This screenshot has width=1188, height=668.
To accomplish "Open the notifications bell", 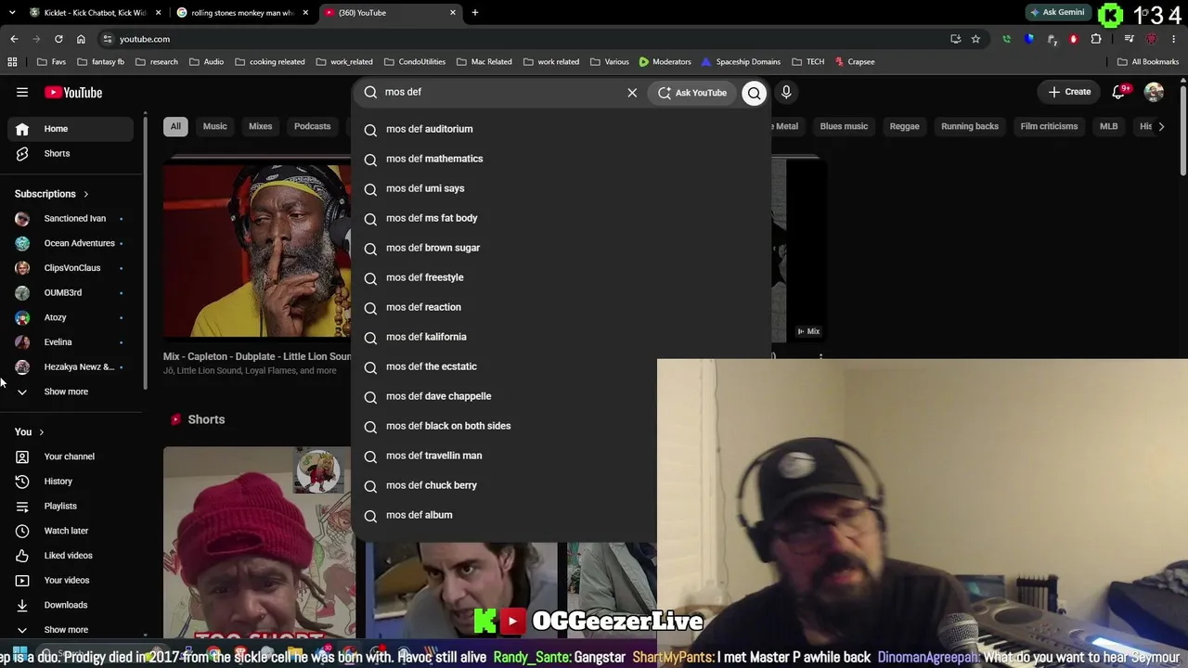I will click(x=1118, y=92).
